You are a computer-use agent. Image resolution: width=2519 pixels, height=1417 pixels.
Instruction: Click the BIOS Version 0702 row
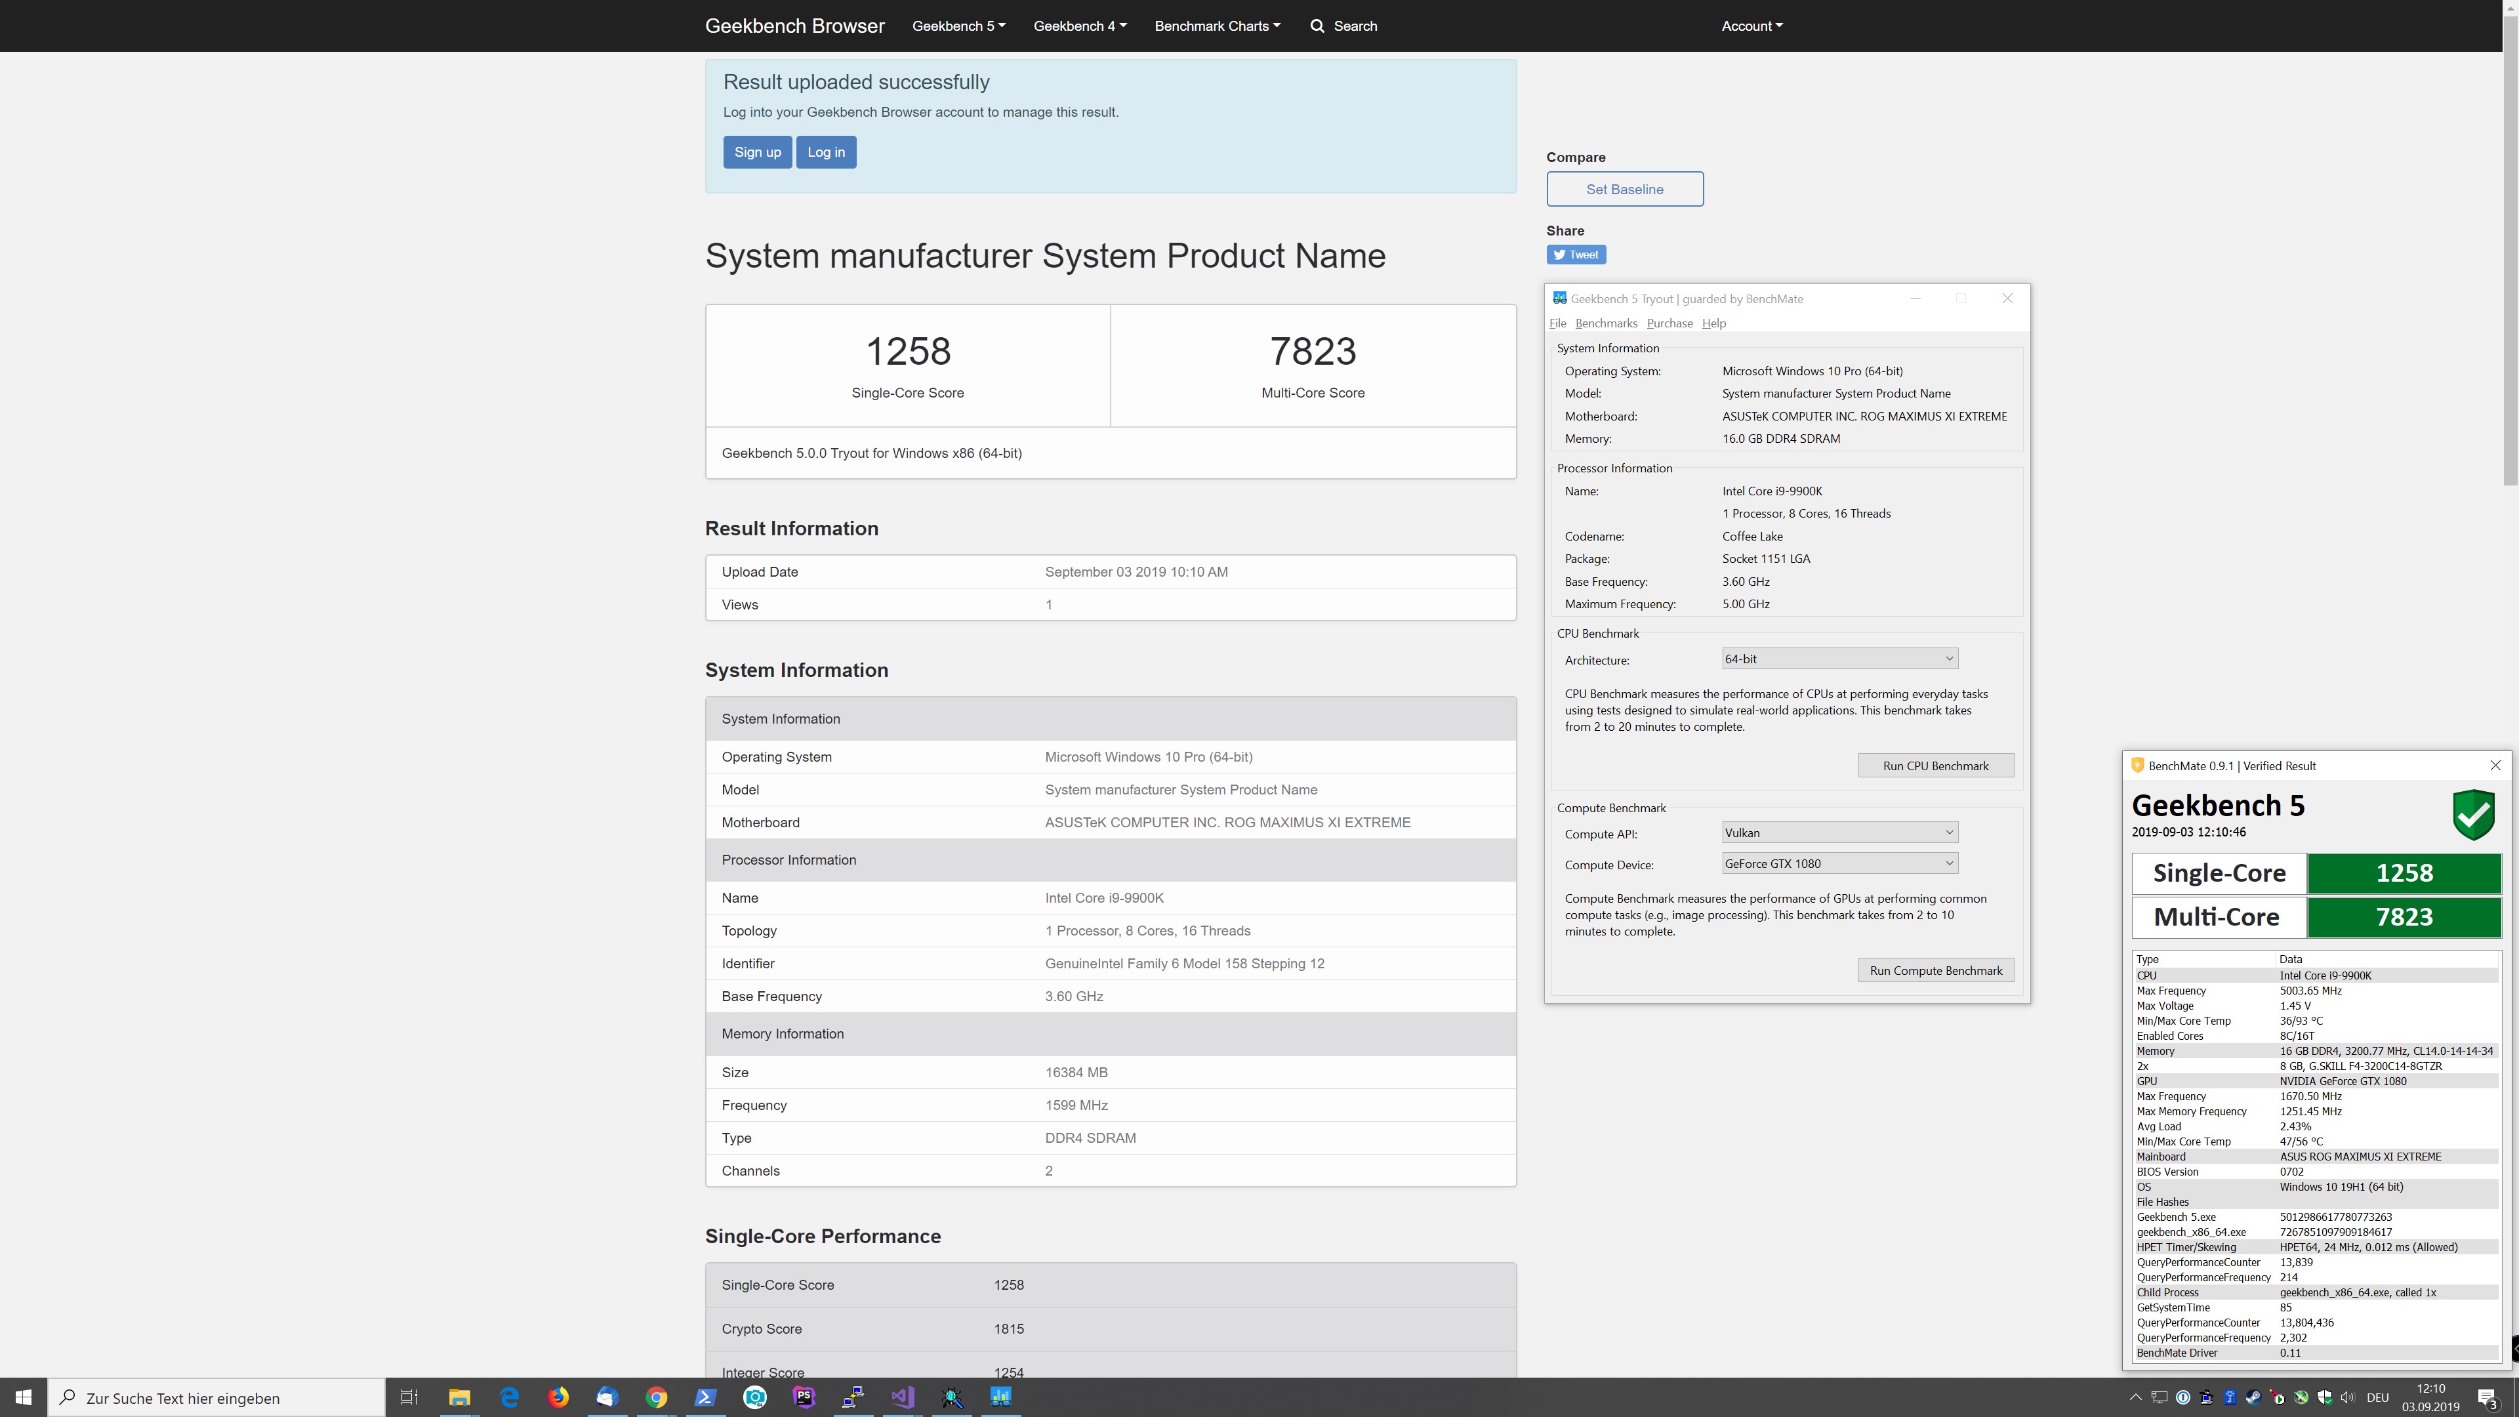(2316, 1172)
